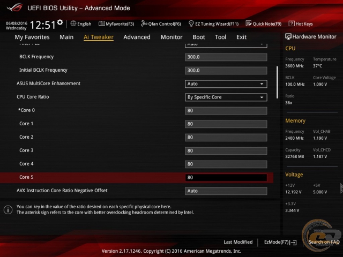343x257 pixels.
Task: Edit Core 4 ratio field
Action: click(226, 164)
